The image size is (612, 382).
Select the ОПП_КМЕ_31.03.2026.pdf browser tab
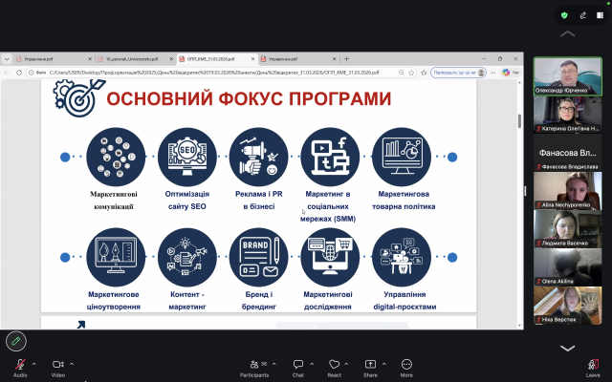coord(217,58)
